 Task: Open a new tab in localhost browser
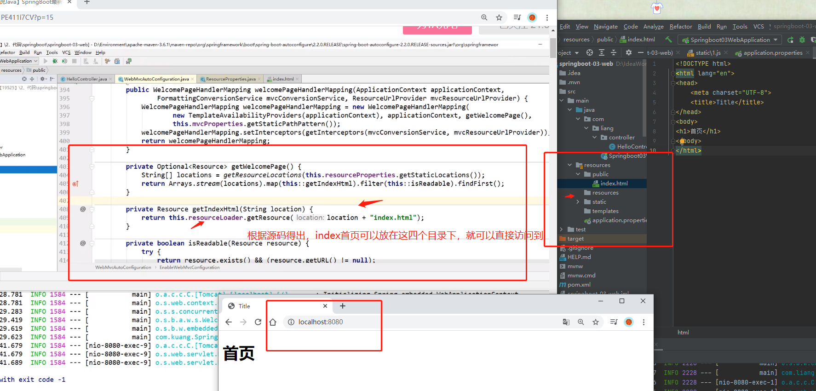(x=342, y=306)
